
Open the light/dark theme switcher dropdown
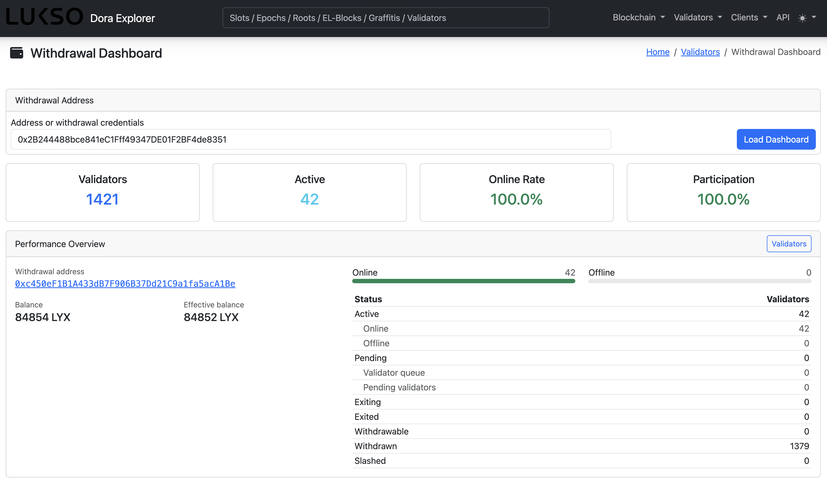pos(807,18)
